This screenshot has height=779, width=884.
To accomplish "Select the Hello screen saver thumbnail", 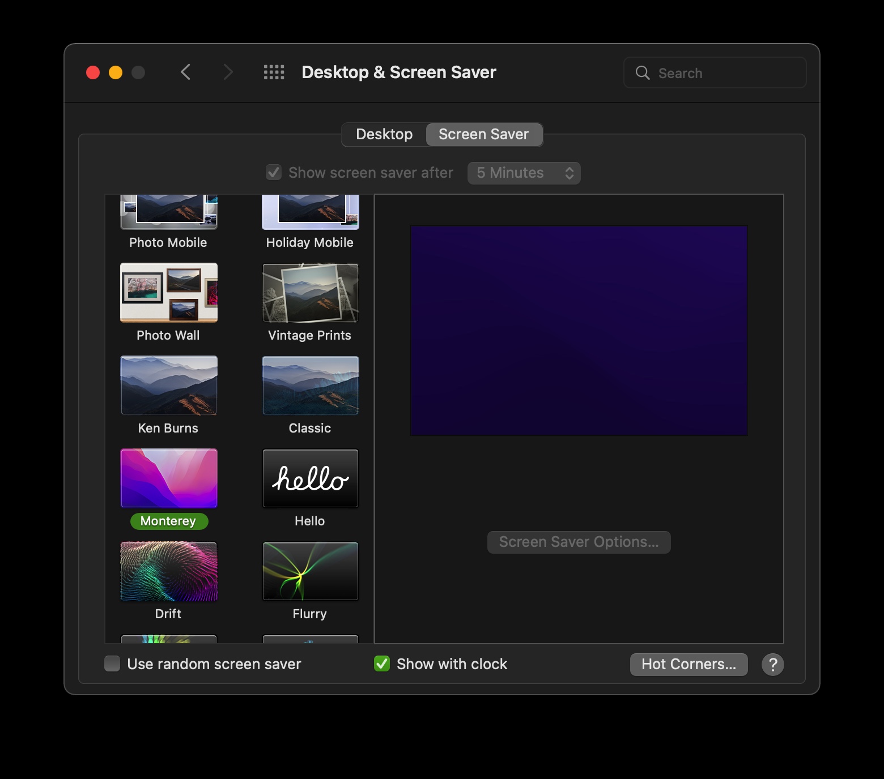I will [x=311, y=478].
